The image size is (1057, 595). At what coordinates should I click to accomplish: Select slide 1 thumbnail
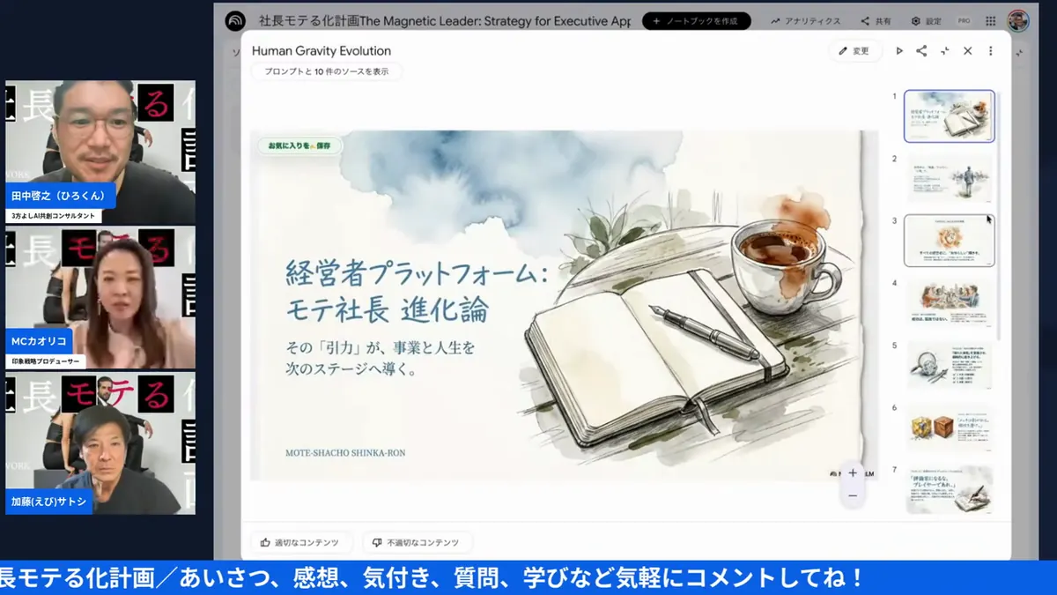pyautogui.click(x=949, y=115)
